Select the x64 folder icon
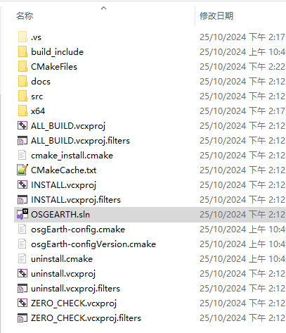 tap(22, 111)
